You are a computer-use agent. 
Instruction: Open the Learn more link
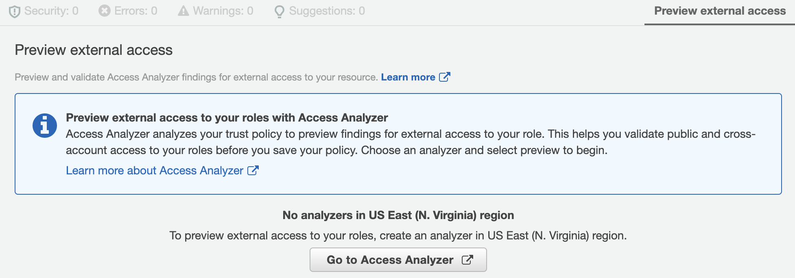point(408,77)
